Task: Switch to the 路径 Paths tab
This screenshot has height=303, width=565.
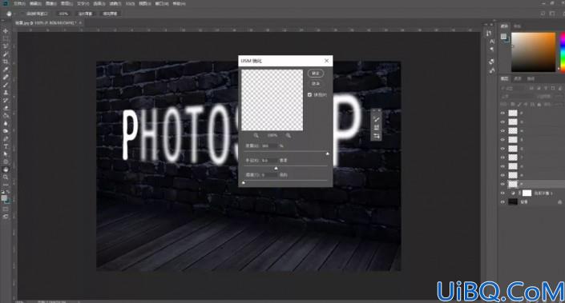Action: point(531,78)
